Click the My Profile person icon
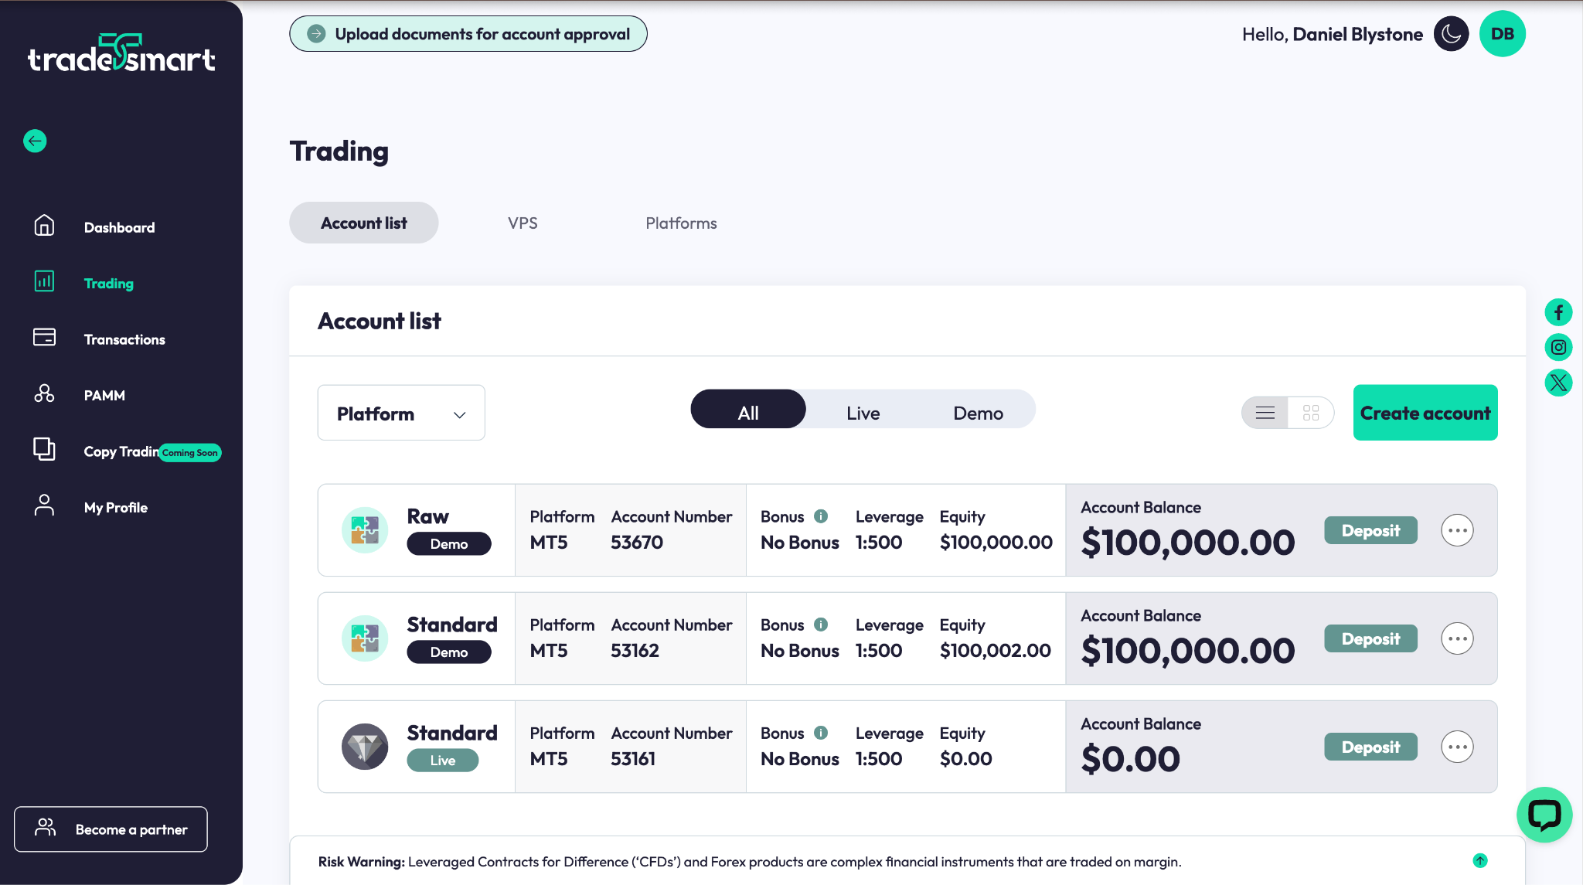Image resolution: width=1583 pixels, height=885 pixels. (44, 505)
